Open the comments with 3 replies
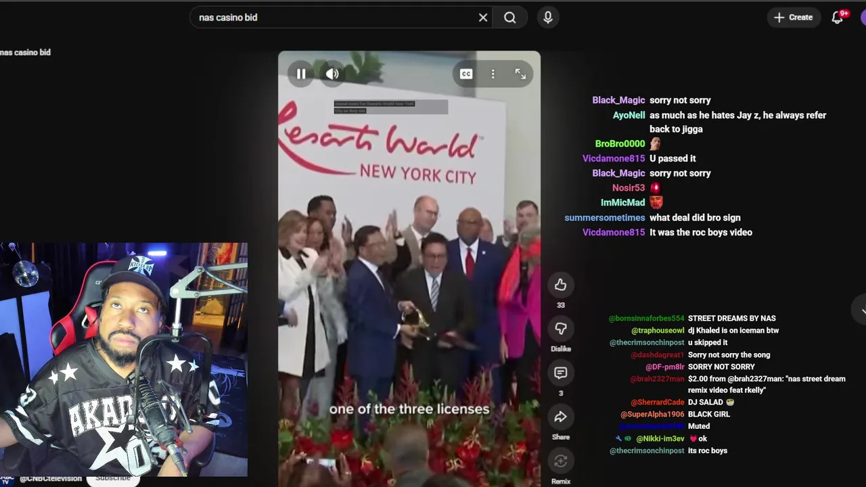866x487 pixels. tap(560, 373)
